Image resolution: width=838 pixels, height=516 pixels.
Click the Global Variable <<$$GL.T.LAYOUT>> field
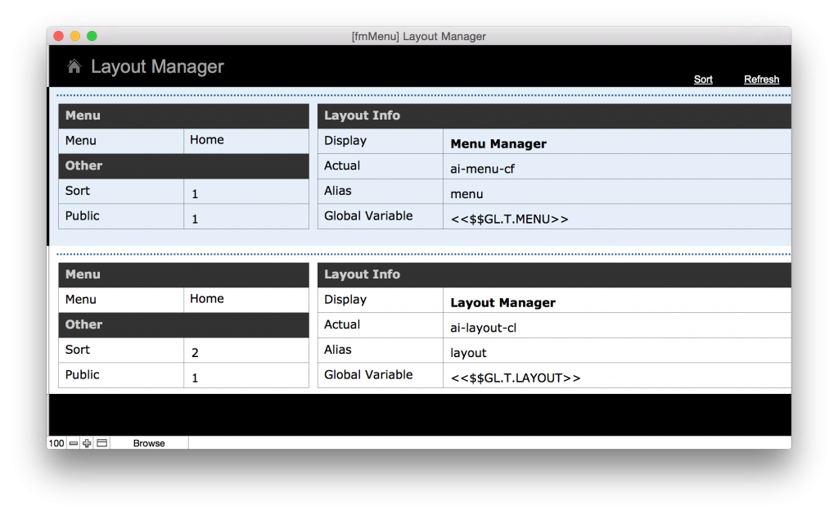[516, 375]
